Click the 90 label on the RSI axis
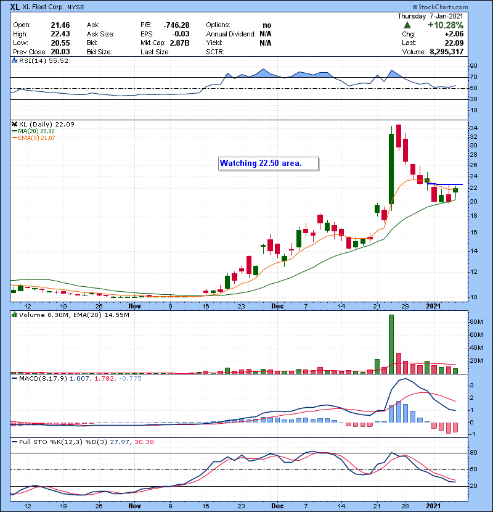 [x=473, y=66]
